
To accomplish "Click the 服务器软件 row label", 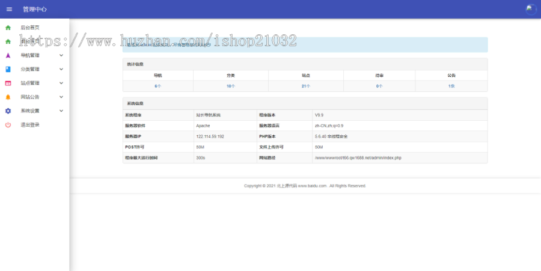I will (135, 126).
